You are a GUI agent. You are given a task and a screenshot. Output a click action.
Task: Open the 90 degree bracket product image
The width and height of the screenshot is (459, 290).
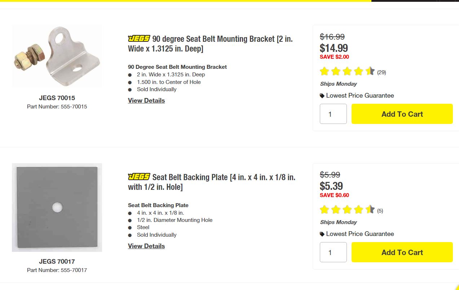point(57,56)
